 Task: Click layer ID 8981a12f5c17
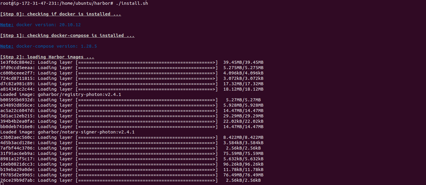click(x=16, y=159)
